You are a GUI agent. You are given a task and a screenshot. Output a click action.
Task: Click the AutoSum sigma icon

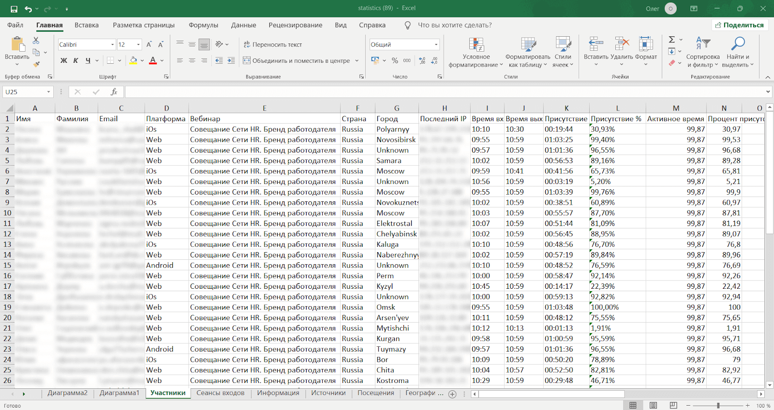(671, 40)
